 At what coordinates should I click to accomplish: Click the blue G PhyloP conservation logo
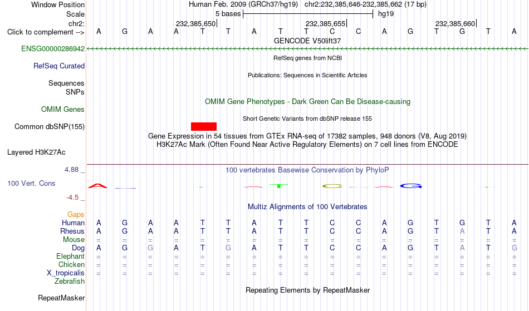(411, 186)
